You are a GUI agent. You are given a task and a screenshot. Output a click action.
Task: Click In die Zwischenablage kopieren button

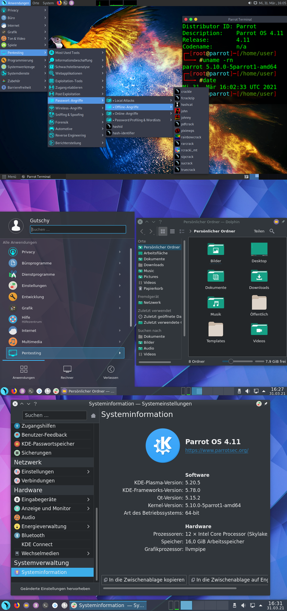point(144,580)
